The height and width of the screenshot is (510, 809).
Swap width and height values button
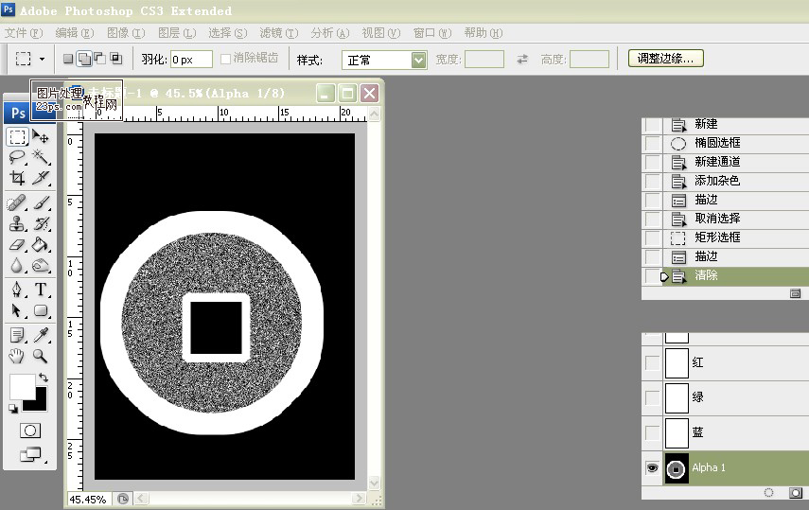point(522,60)
